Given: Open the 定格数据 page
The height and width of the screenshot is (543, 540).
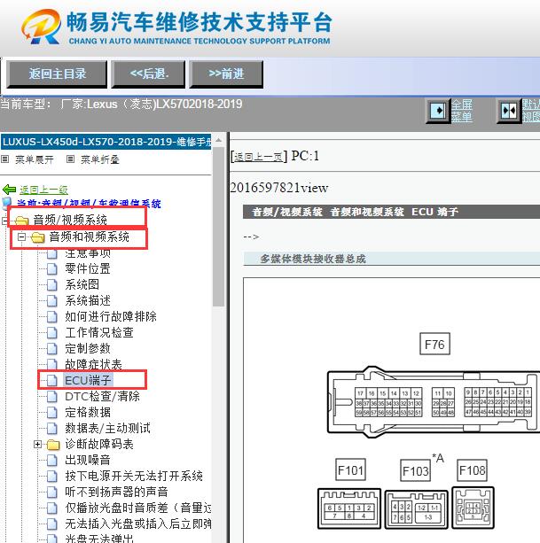Looking at the screenshot, I should pos(88,412).
